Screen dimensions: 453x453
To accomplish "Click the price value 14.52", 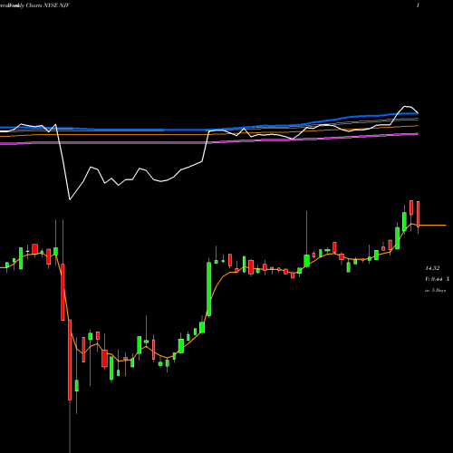I will click(x=432, y=268).
